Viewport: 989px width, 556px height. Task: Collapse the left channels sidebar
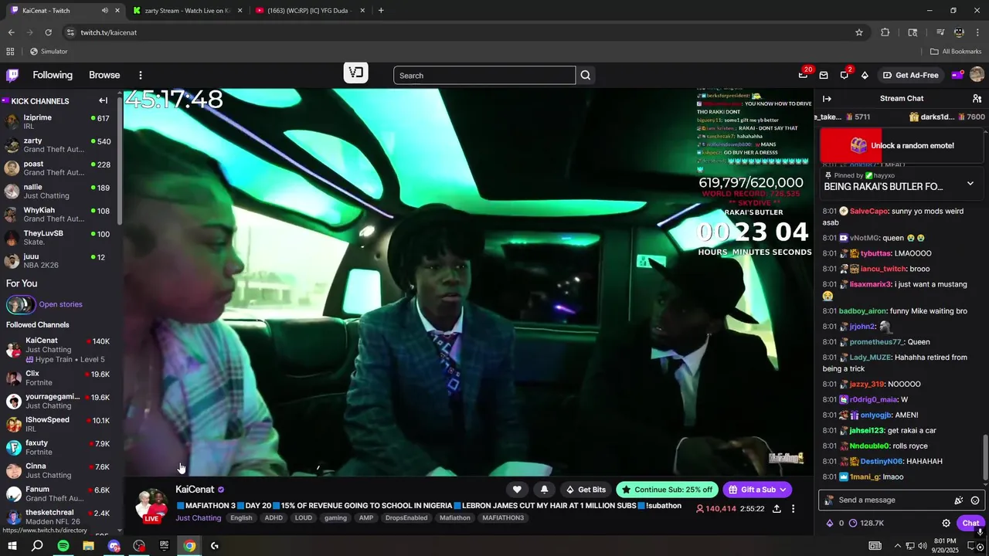pyautogui.click(x=103, y=100)
